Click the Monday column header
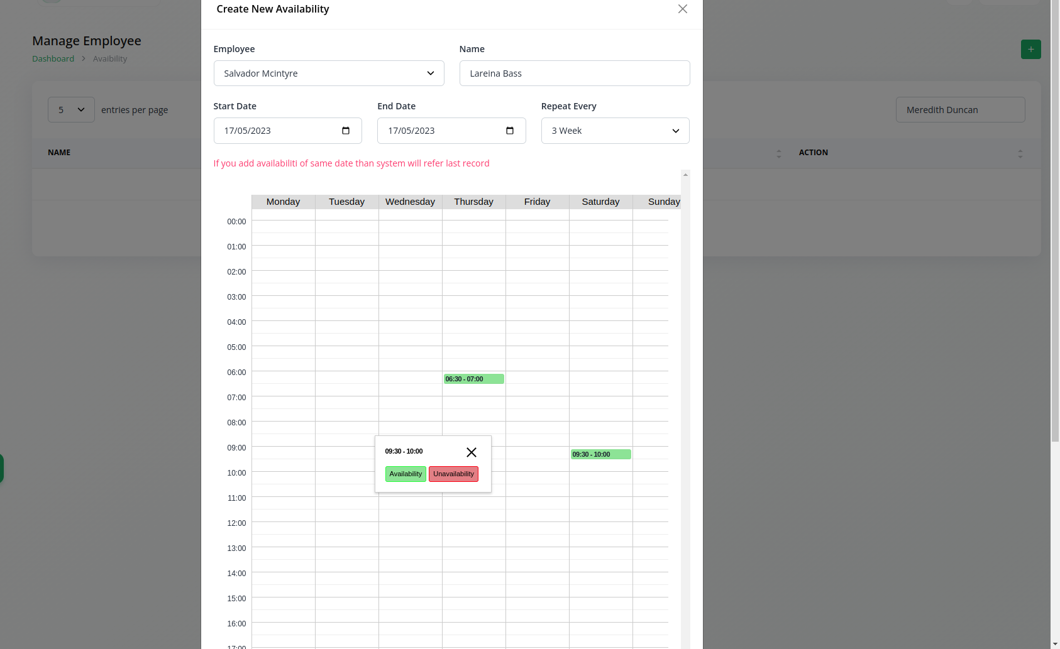Image resolution: width=1060 pixels, height=649 pixels. (x=283, y=202)
